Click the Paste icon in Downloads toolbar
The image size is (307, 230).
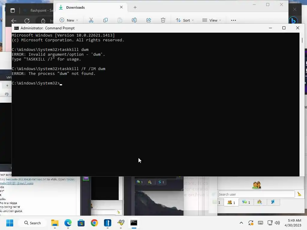click(x=120, y=20)
